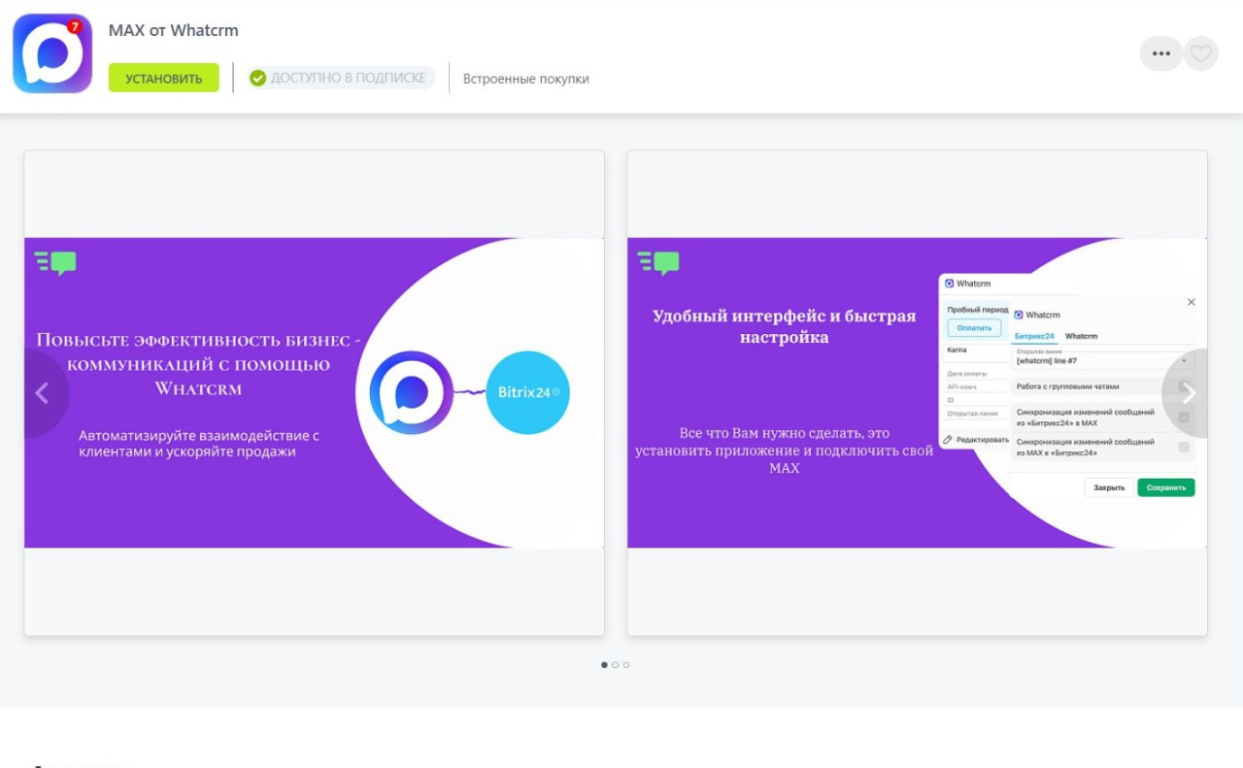Open the Встроенные покупки link
1243x768 pixels.
tap(525, 79)
